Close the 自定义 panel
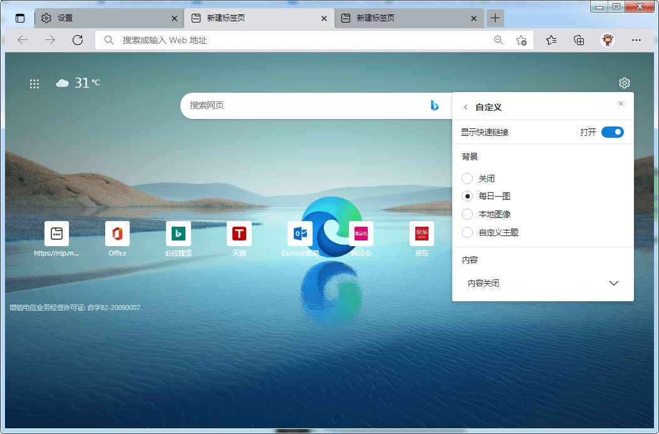The image size is (659, 434). coord(621,104)
